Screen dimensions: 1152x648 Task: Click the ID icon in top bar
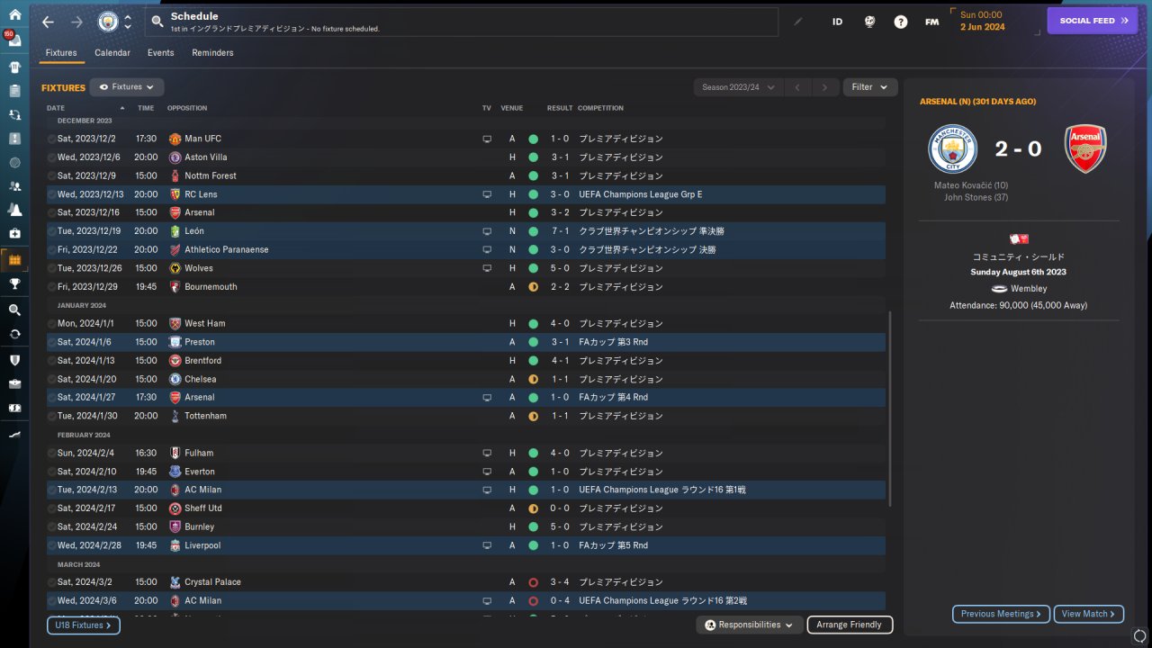coord(837,22)
